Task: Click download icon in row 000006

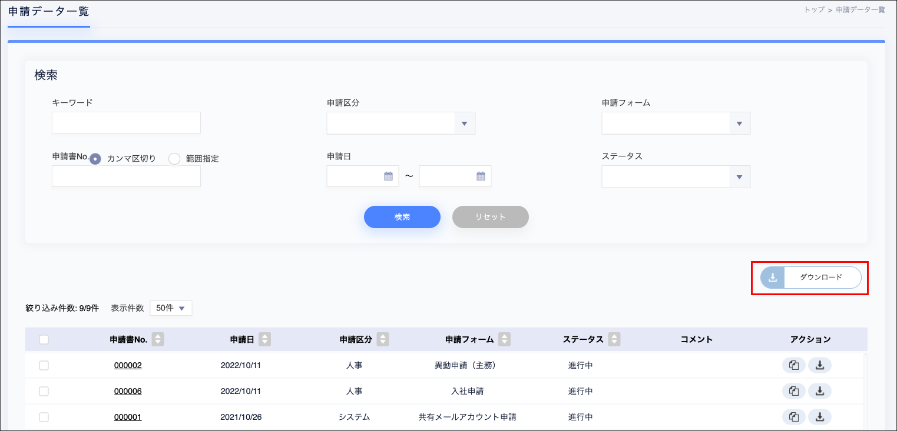Action: pos(819,391)
